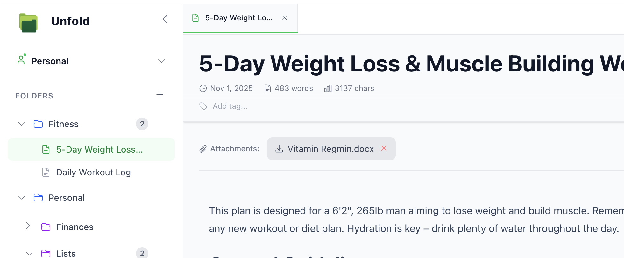This screenshot has width=624, height=258.
Task: Collapse the sidebar with the left chevron
Action: (x=165, y=19)
